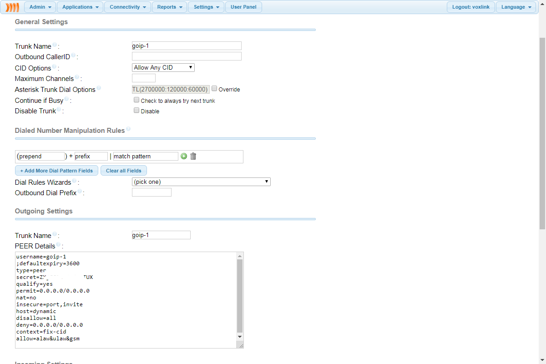Open the Language dropdown menu
Viewport: 546px width, 364px height.
pos(516,7)
